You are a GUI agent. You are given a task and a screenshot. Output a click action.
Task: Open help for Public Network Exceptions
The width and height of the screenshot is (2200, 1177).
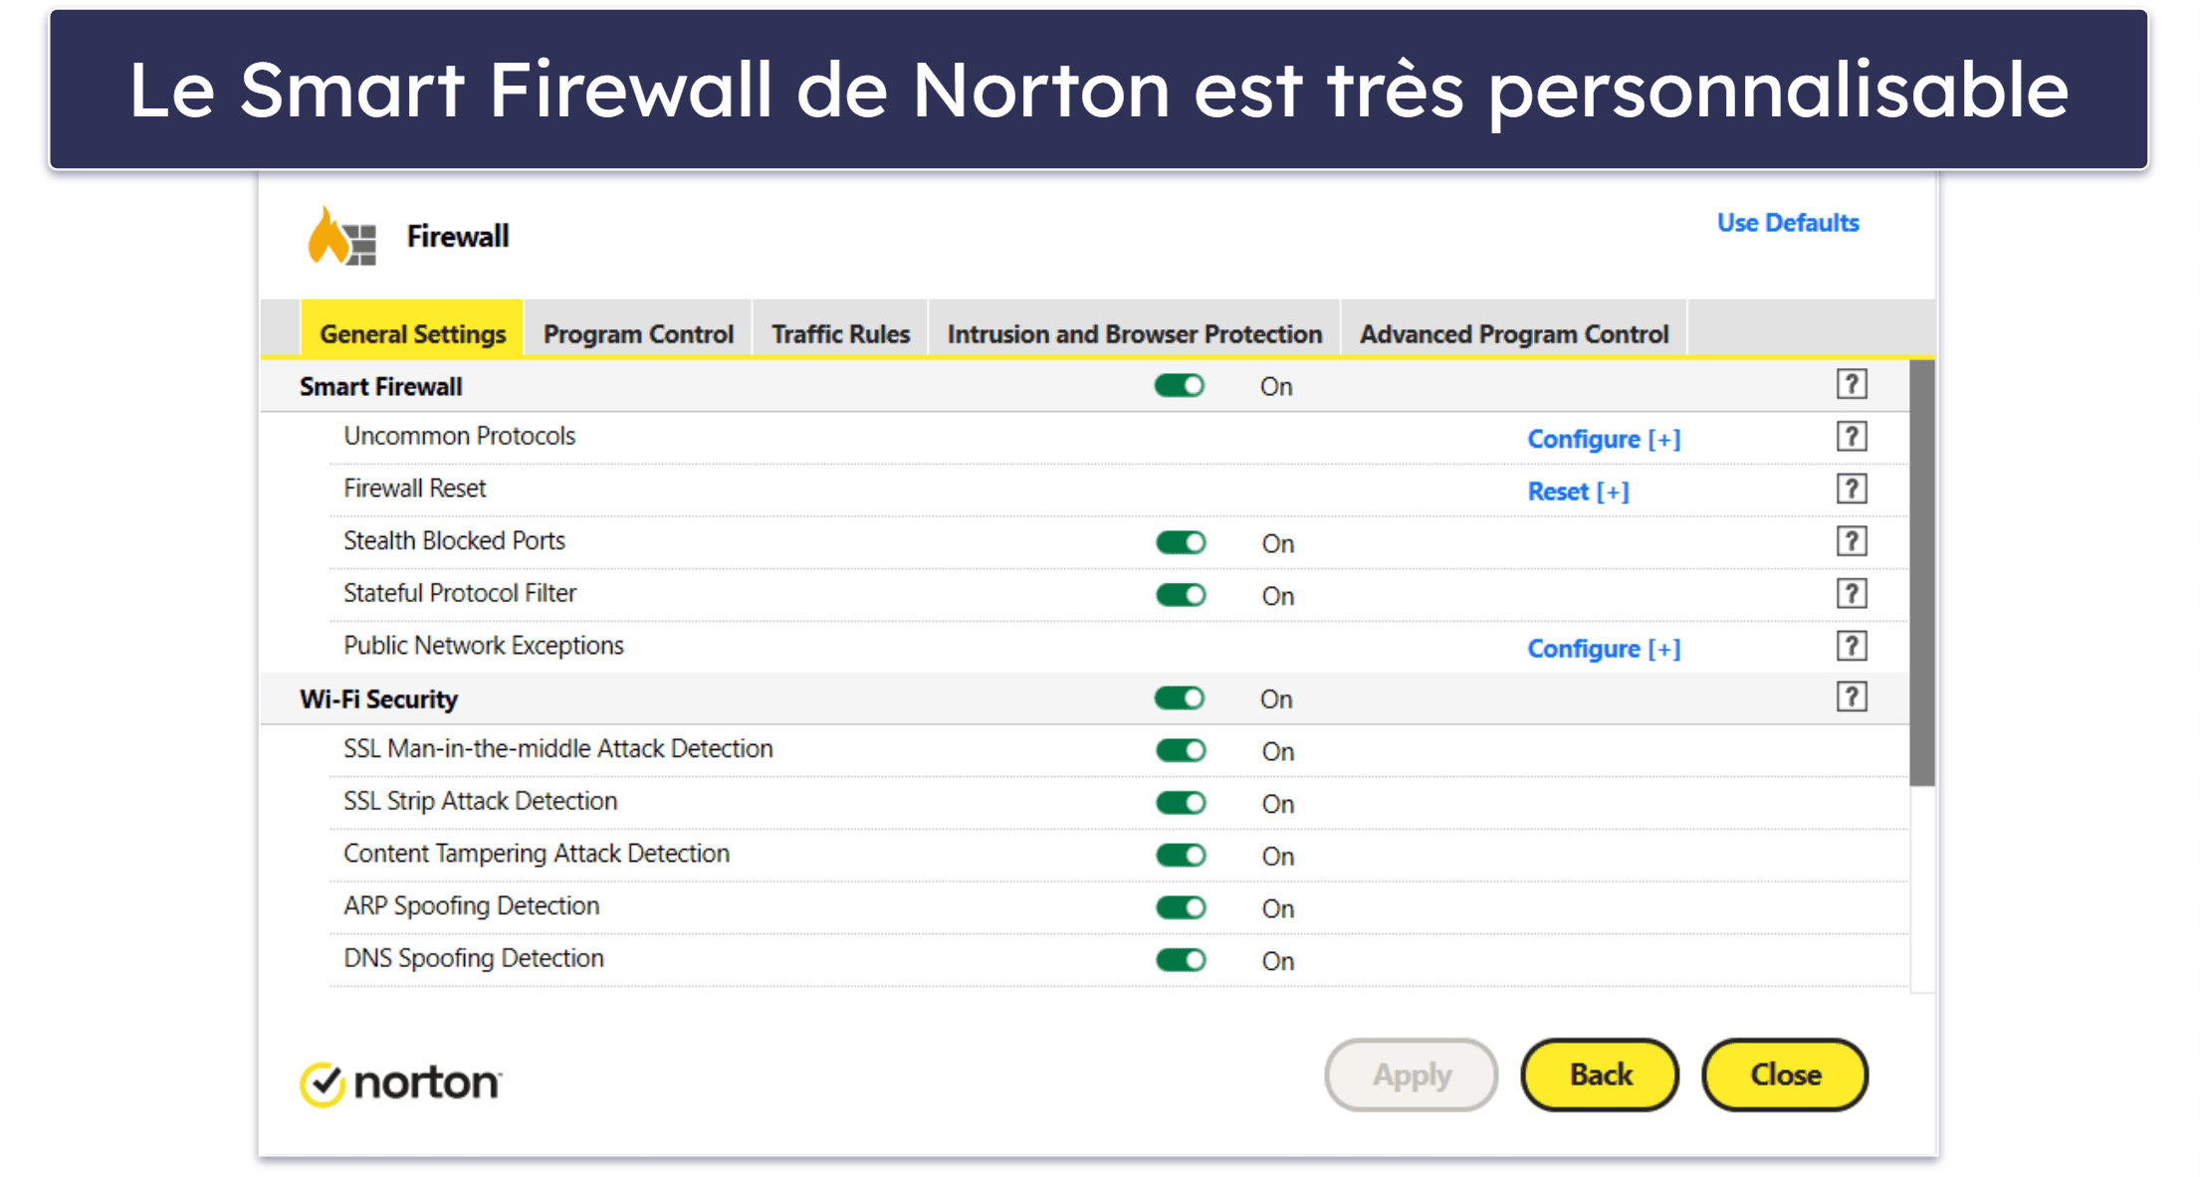(1851, 647)
